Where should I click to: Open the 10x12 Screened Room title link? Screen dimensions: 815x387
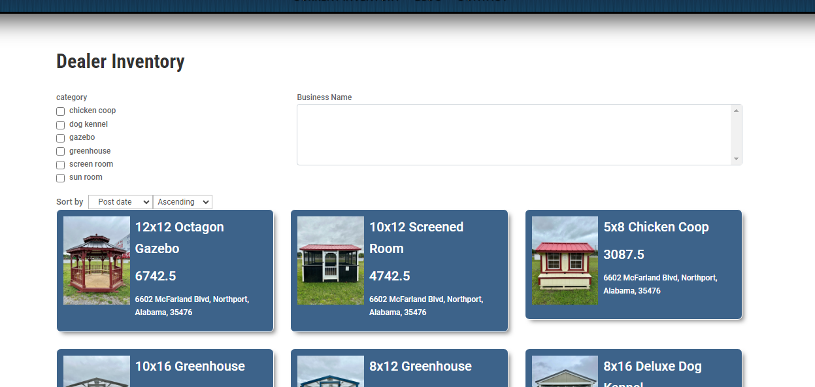[x=416, y=238]
